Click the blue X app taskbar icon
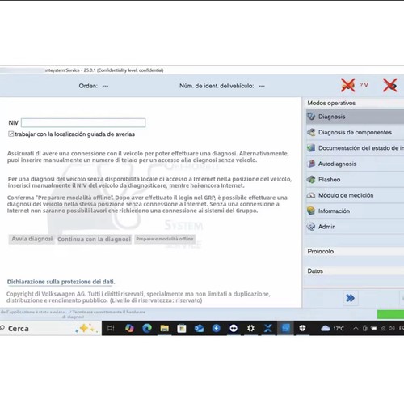 point(268,328)
